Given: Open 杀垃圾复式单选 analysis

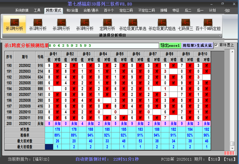Looking at the screenshot, I should pyautogui.click(x=133, y=24).
